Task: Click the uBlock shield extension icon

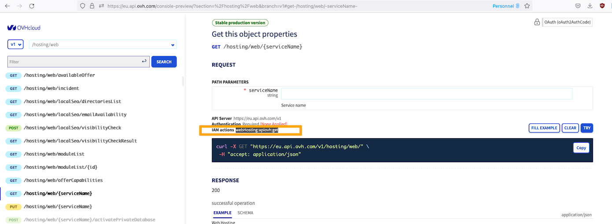Action: pyautogui.click(x=602, y=6)
